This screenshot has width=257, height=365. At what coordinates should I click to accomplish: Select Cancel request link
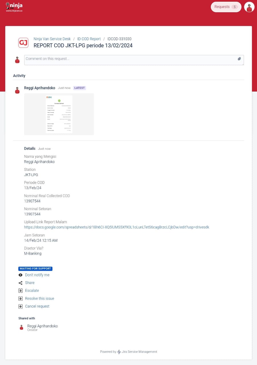[37, 306]
